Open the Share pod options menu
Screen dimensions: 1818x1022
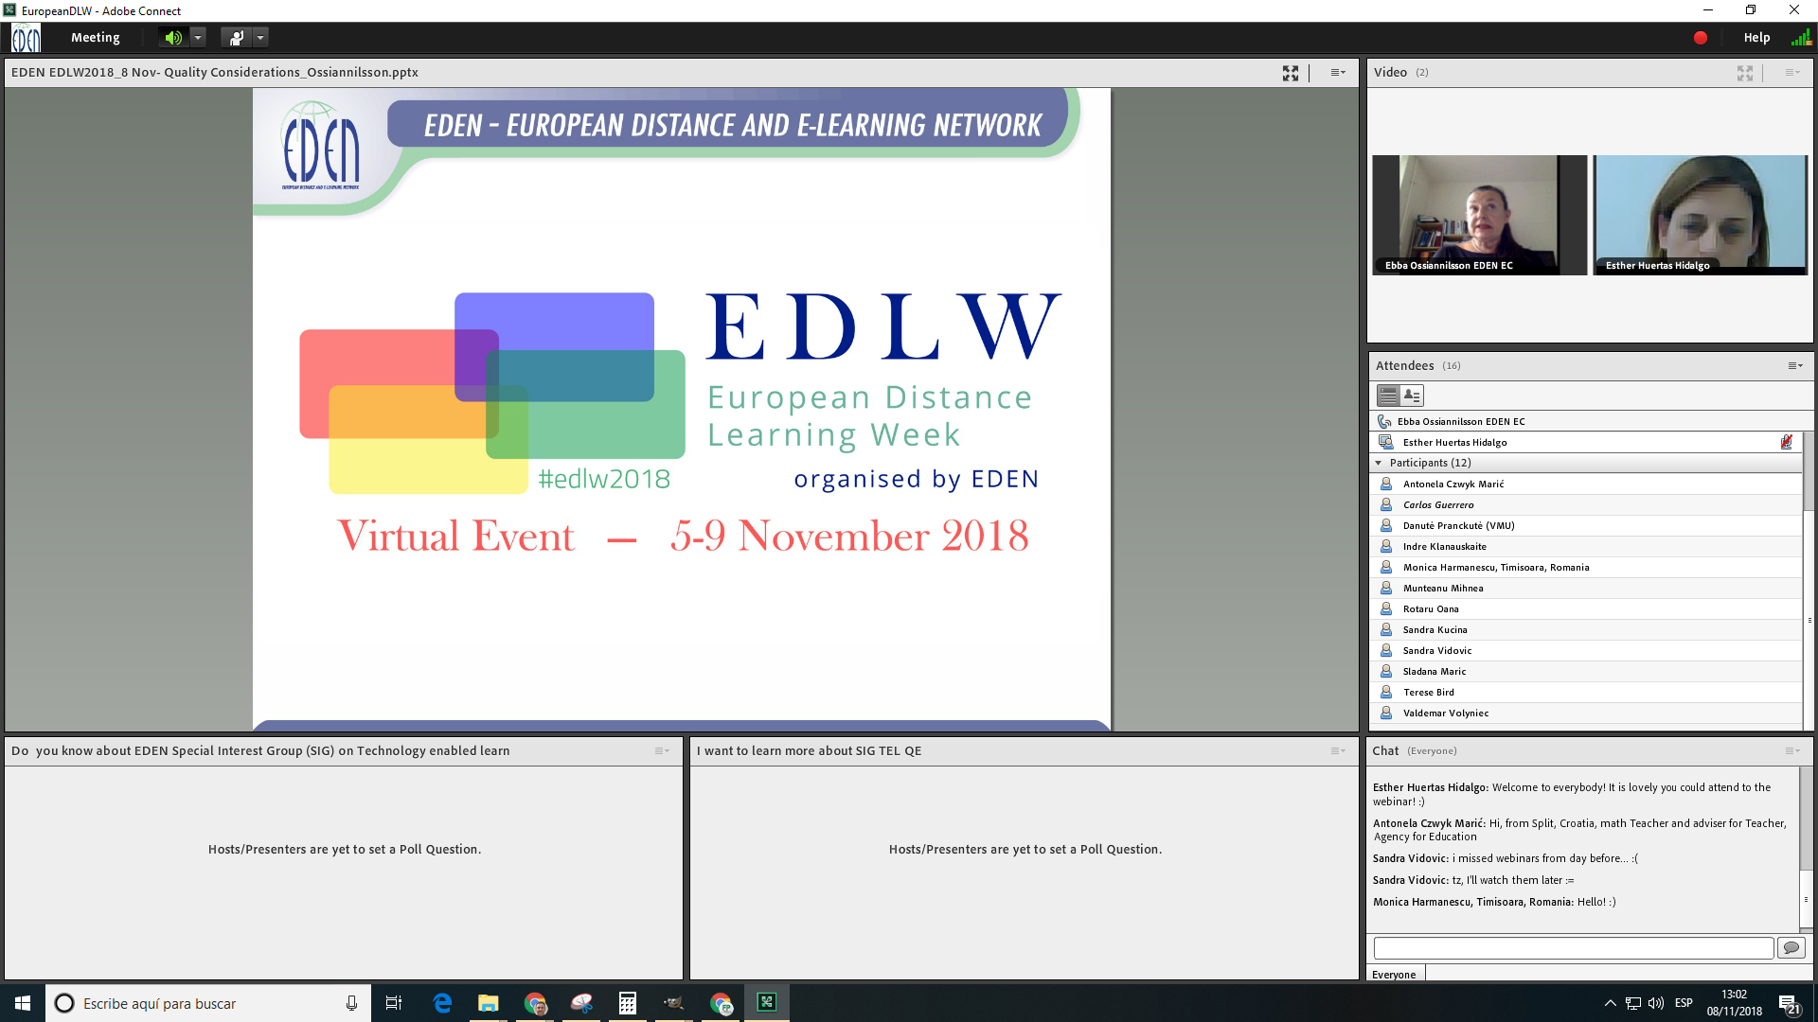[1338, 73]
